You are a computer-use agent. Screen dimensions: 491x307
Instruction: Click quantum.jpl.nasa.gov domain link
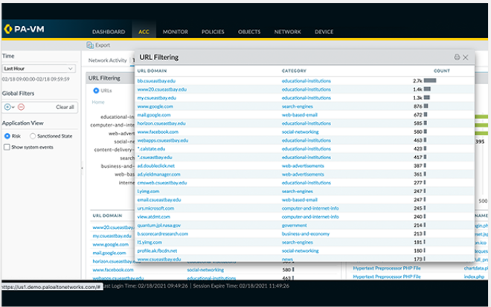pyautogui.click(x=159, y=225)
